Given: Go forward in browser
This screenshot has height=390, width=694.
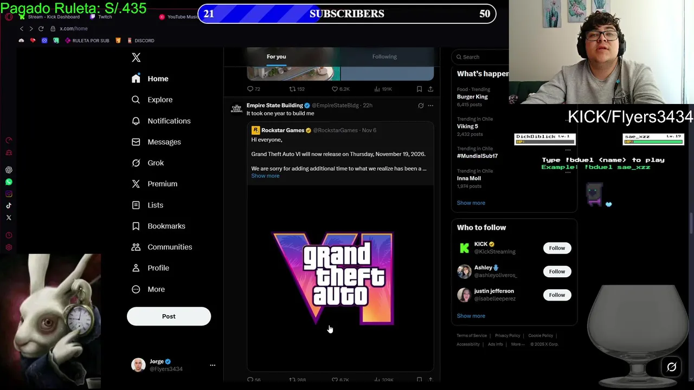Looking at the screenshot, I should 31,29.
